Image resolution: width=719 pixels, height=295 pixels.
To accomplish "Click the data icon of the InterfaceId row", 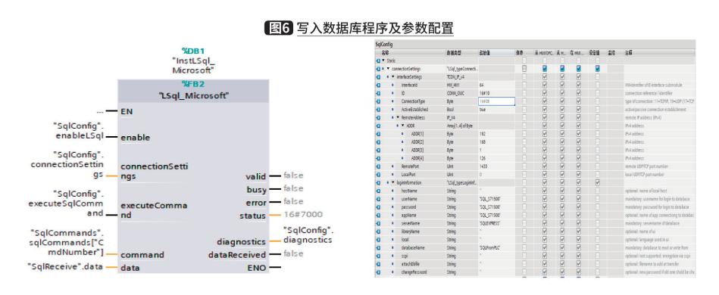I will [378, 85].
